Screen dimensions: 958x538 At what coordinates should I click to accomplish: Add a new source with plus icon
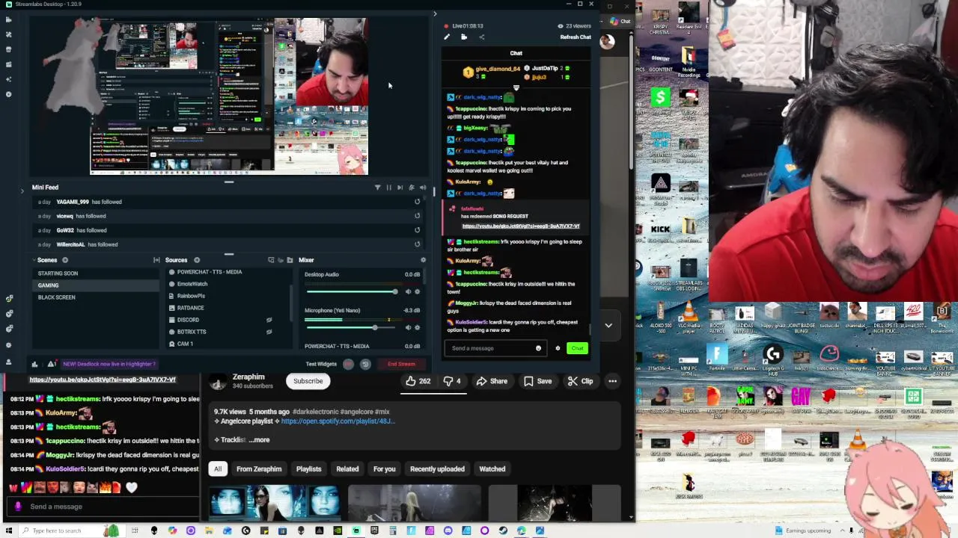[x=197, y=260]
